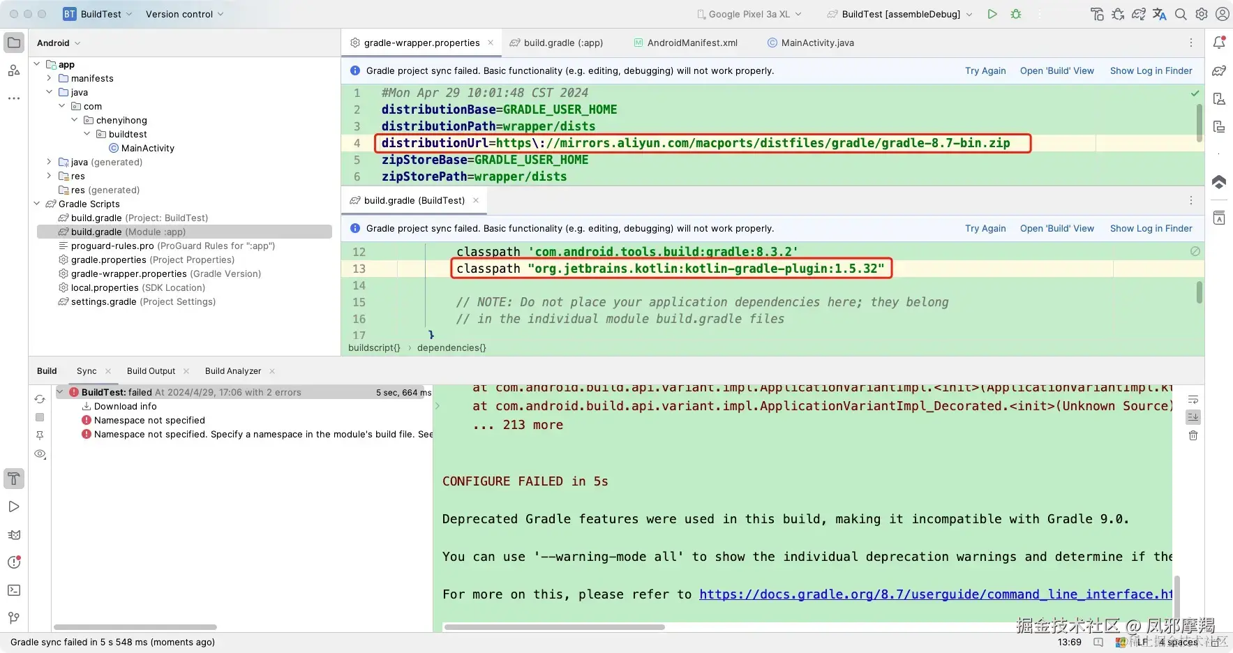Screen dimensions: 1233x653
Task: Switch to the MainActivity.java tab
Action: 811,43
